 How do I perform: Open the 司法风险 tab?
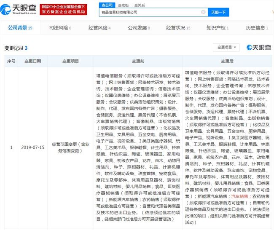click(60, 28)
